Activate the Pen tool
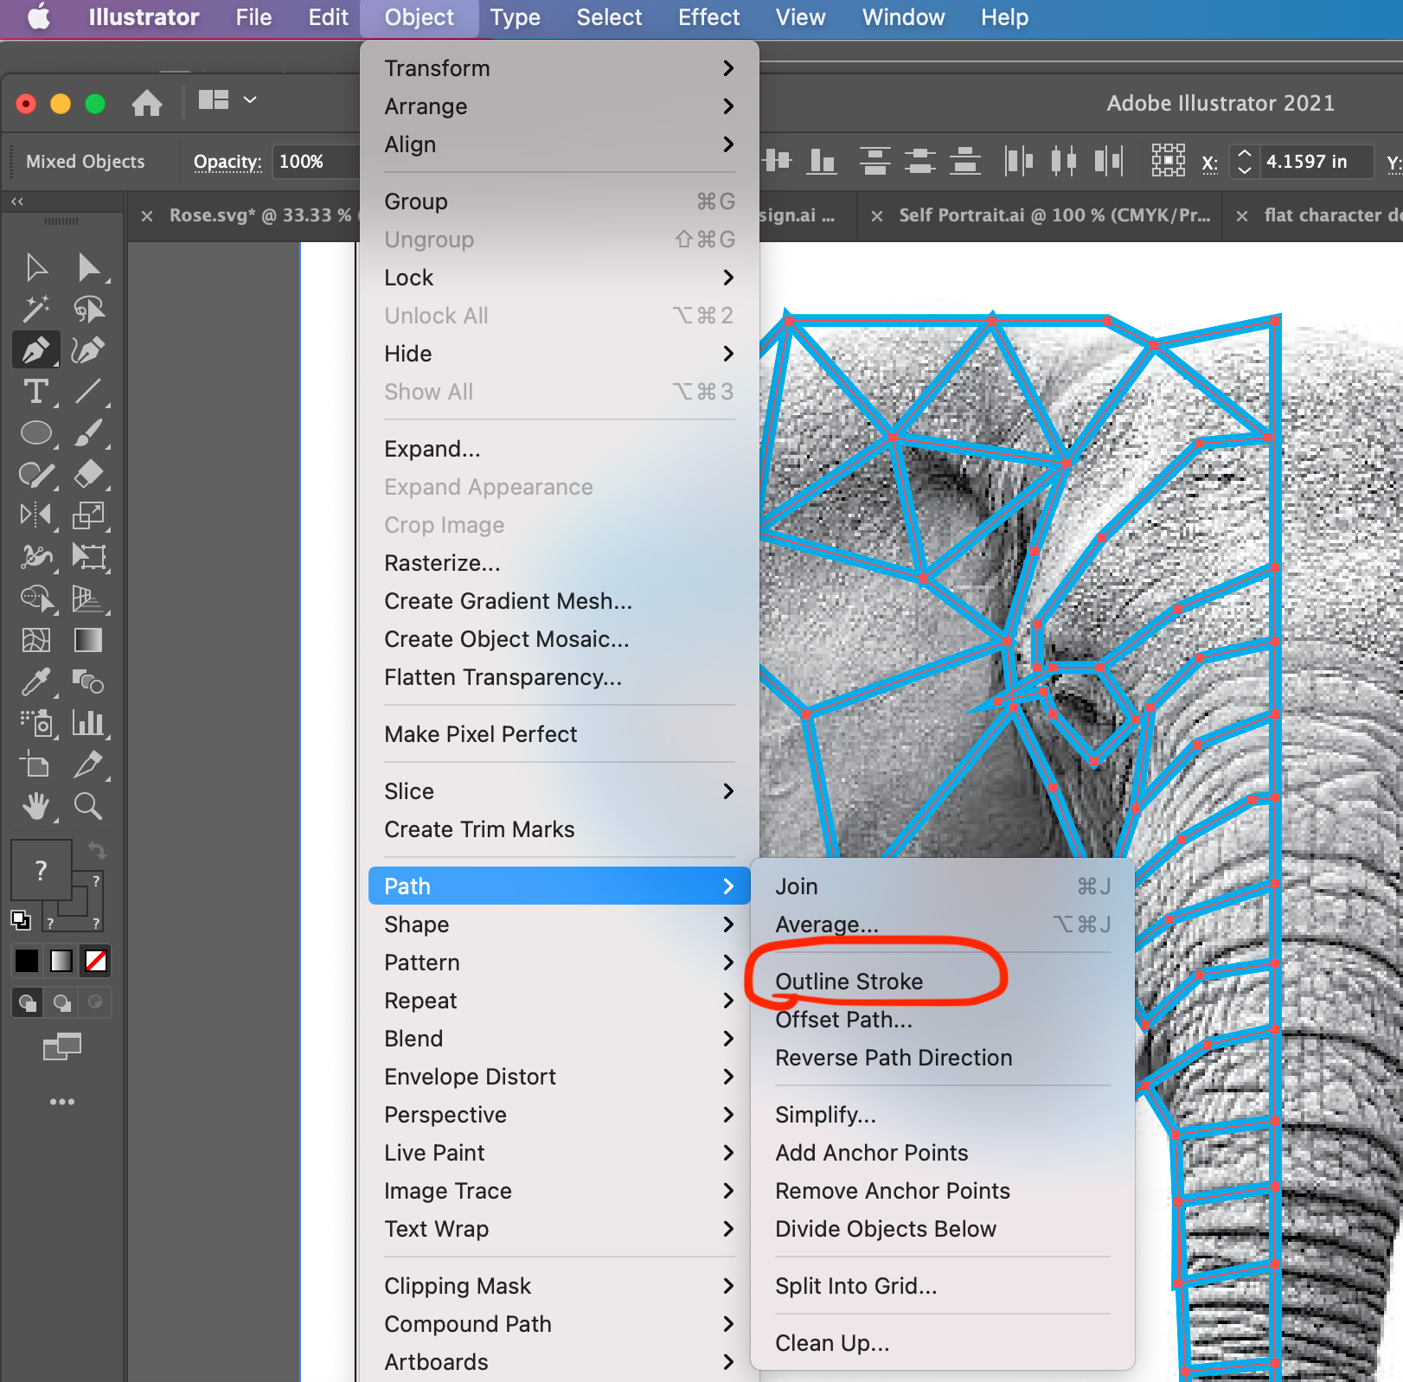Viewport: 1403px width, 1382px height. point(36,350)
